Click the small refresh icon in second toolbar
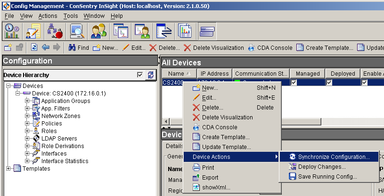384x196 pixels. pos(34,47)
